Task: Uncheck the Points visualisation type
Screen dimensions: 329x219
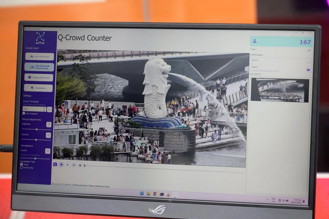Action: tap(21, 164)
